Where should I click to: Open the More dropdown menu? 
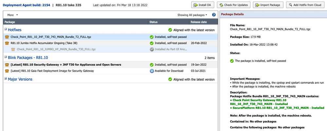coord(12,15)
